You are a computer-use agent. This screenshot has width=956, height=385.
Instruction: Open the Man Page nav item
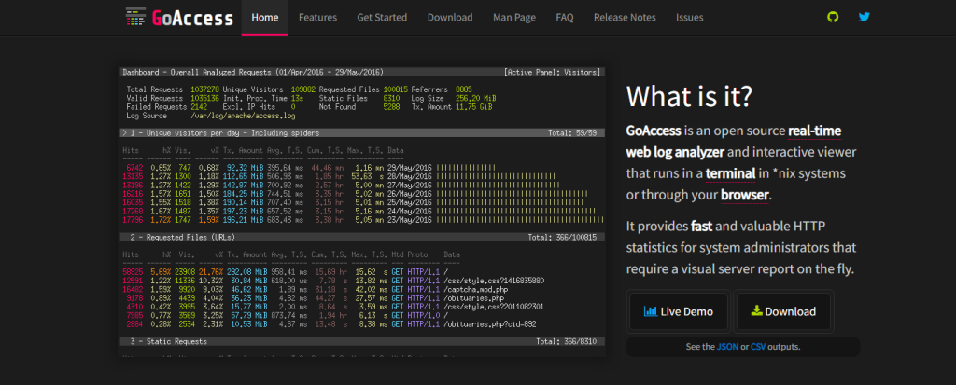[x=514, y=18]
